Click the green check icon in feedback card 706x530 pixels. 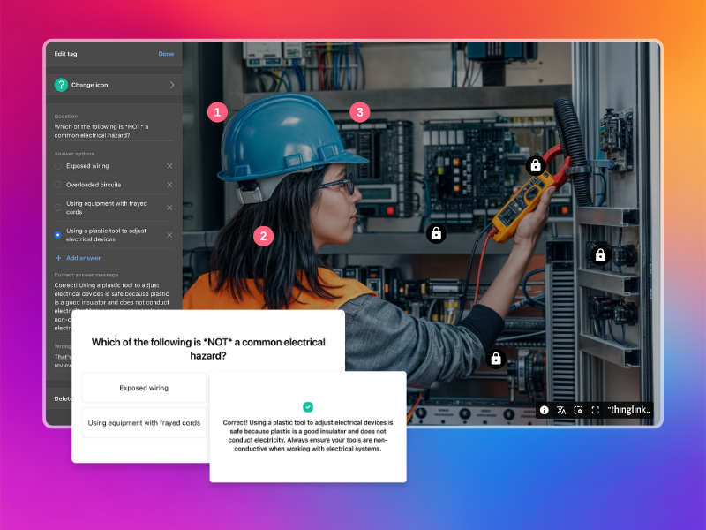[308, 407]
